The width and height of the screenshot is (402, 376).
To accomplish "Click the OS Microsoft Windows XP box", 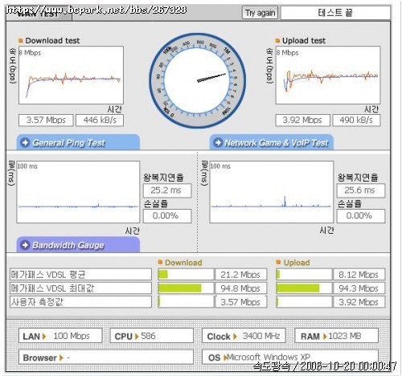I will pyautogui.click(x=290, y=357).
